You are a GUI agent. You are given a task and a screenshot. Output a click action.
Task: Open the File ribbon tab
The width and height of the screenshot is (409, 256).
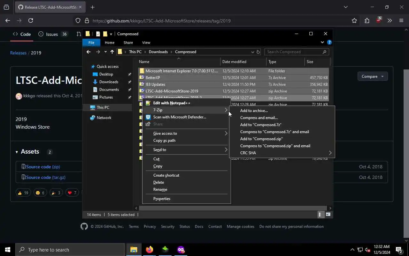pyautogui.click(x=91, y=43)
